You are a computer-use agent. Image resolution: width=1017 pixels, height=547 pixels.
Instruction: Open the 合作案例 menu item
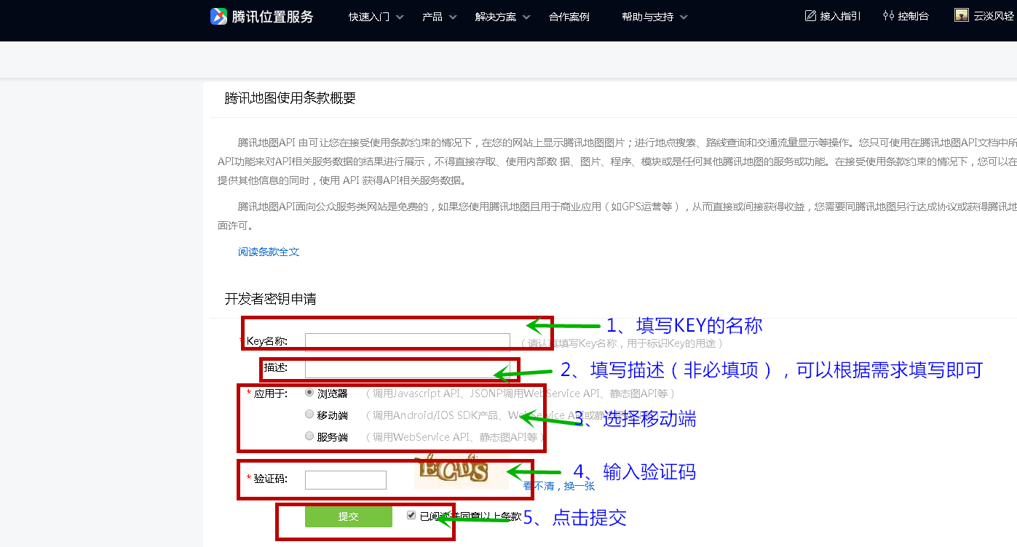pyautogui.click(x=569, y=17)
